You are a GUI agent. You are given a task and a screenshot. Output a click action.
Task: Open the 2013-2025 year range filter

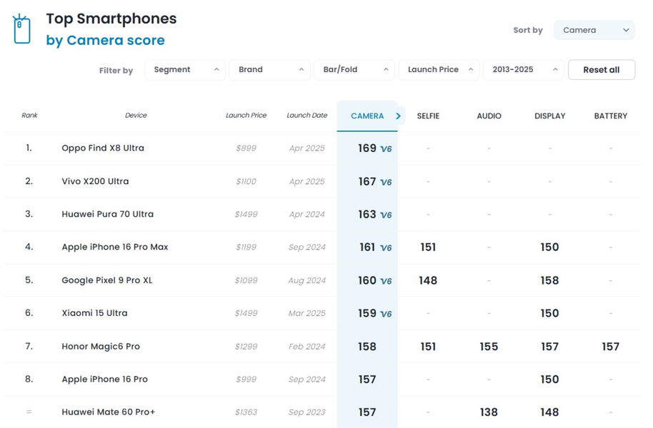point(524,70)
